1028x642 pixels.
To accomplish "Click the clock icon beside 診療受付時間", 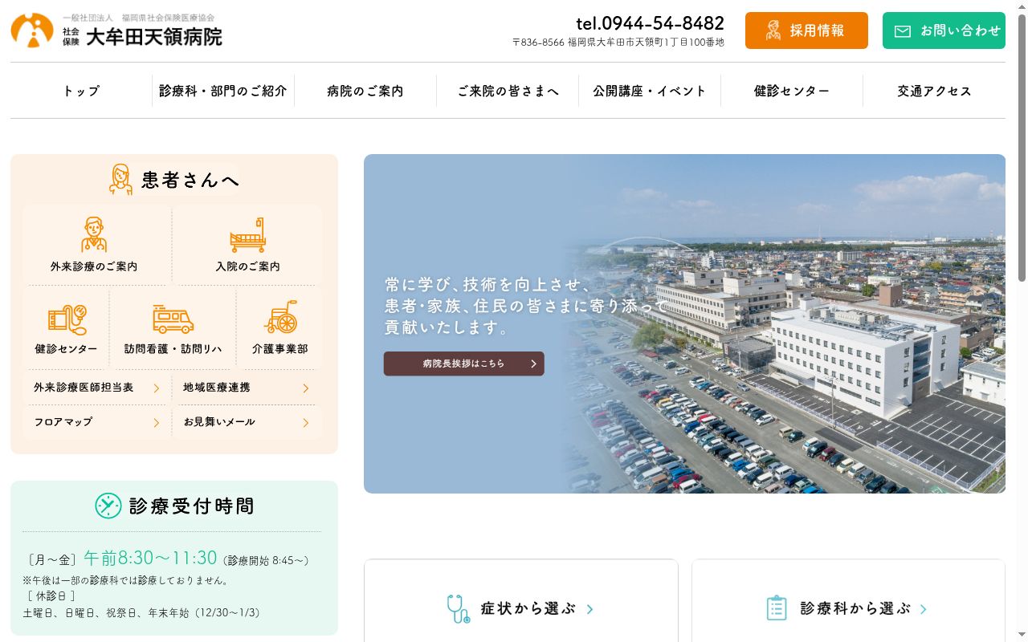I will point(108,506).
